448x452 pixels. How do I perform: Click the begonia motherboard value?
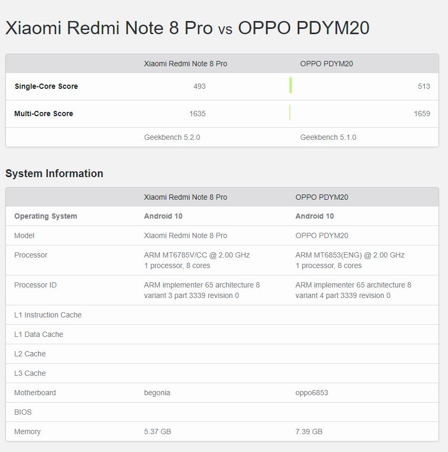click(157, 393)
